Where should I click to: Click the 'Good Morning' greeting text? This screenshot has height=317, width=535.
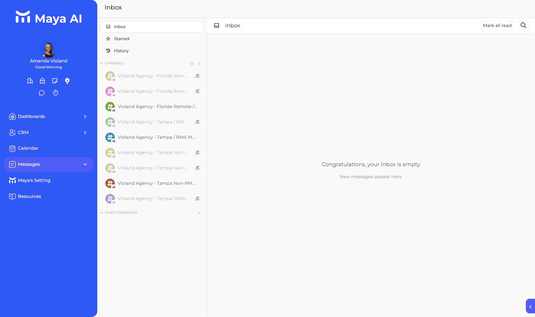pyautogui.click(x=49, y=67)
